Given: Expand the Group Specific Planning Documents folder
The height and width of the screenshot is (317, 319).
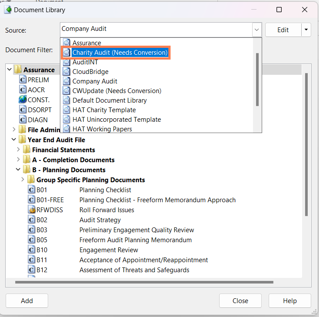Looking at the screenshot, I should click(23, 180).
